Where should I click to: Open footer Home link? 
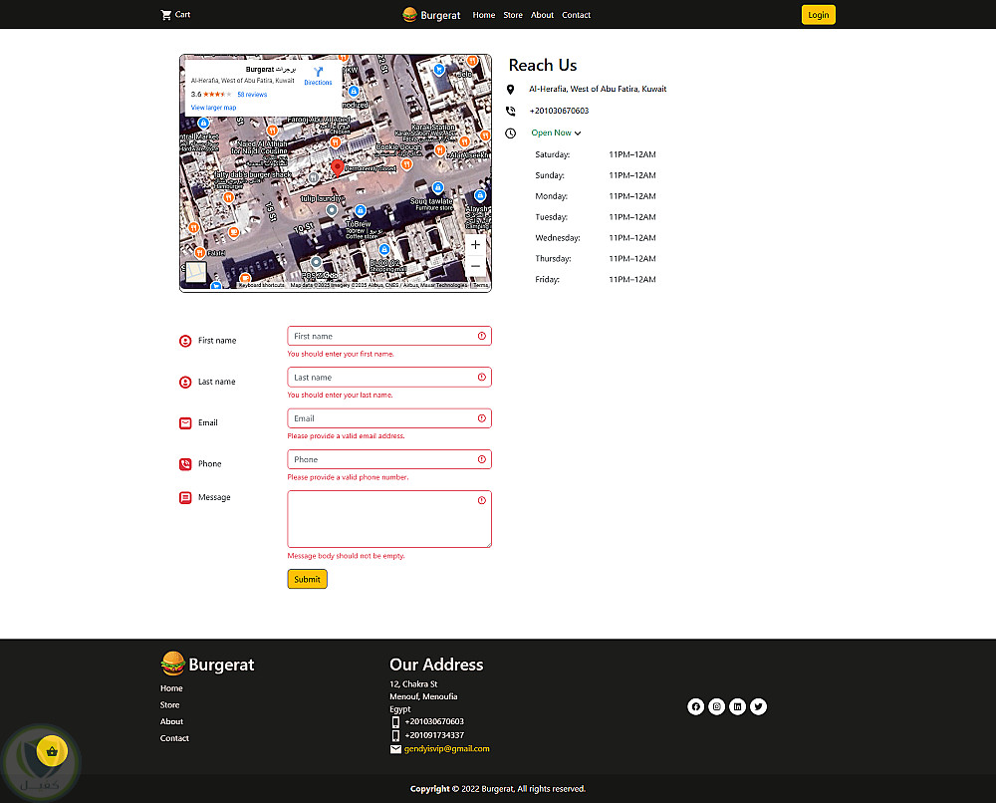[171, 688]
